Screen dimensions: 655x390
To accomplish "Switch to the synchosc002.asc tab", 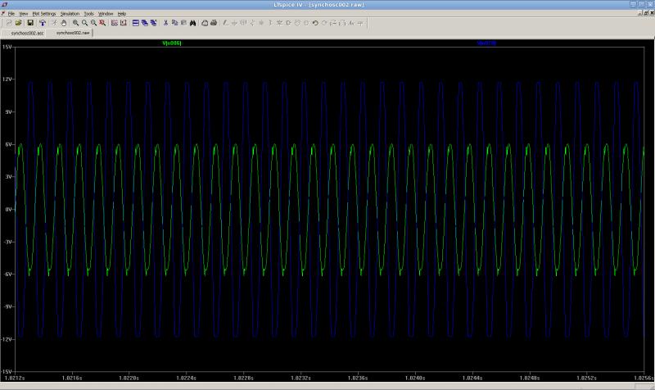I will coord(27,33).
